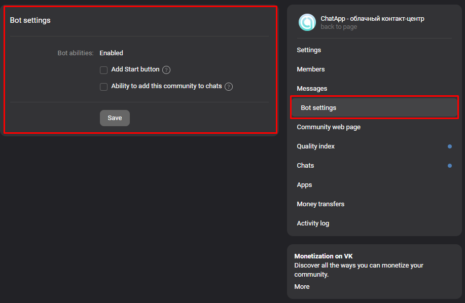Click the blue dot next to Quality index
The height and width of the screenshot is (303, 465).
point(450,146)
